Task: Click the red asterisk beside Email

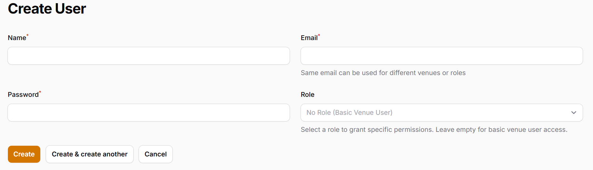Action: click(319, 35)
